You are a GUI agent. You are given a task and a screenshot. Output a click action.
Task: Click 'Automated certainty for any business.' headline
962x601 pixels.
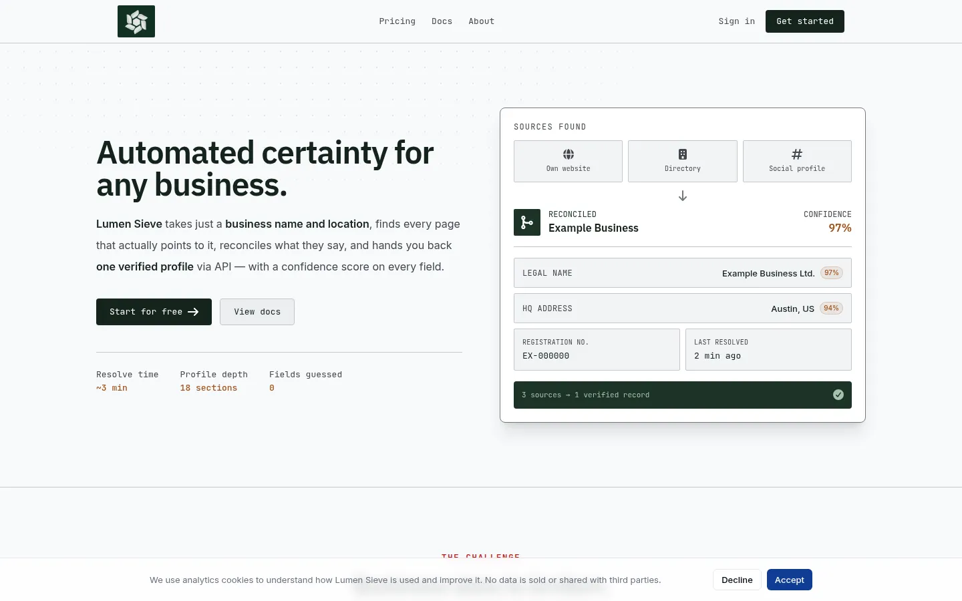(265, 169)
